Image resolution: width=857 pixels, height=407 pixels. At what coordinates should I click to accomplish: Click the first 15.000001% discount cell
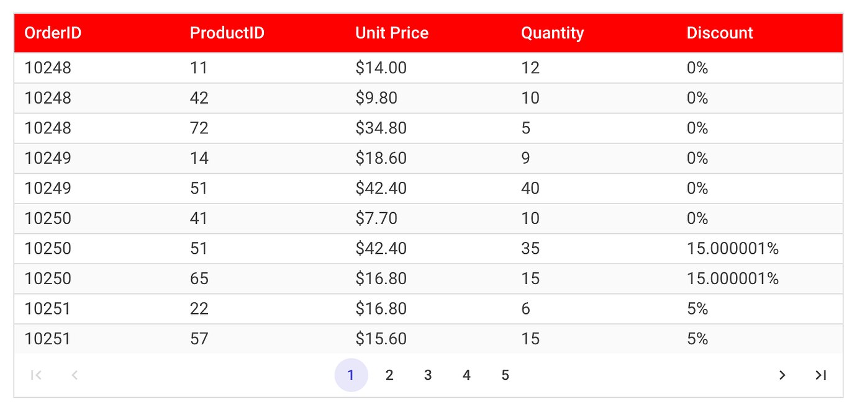[x=732, y=248]
